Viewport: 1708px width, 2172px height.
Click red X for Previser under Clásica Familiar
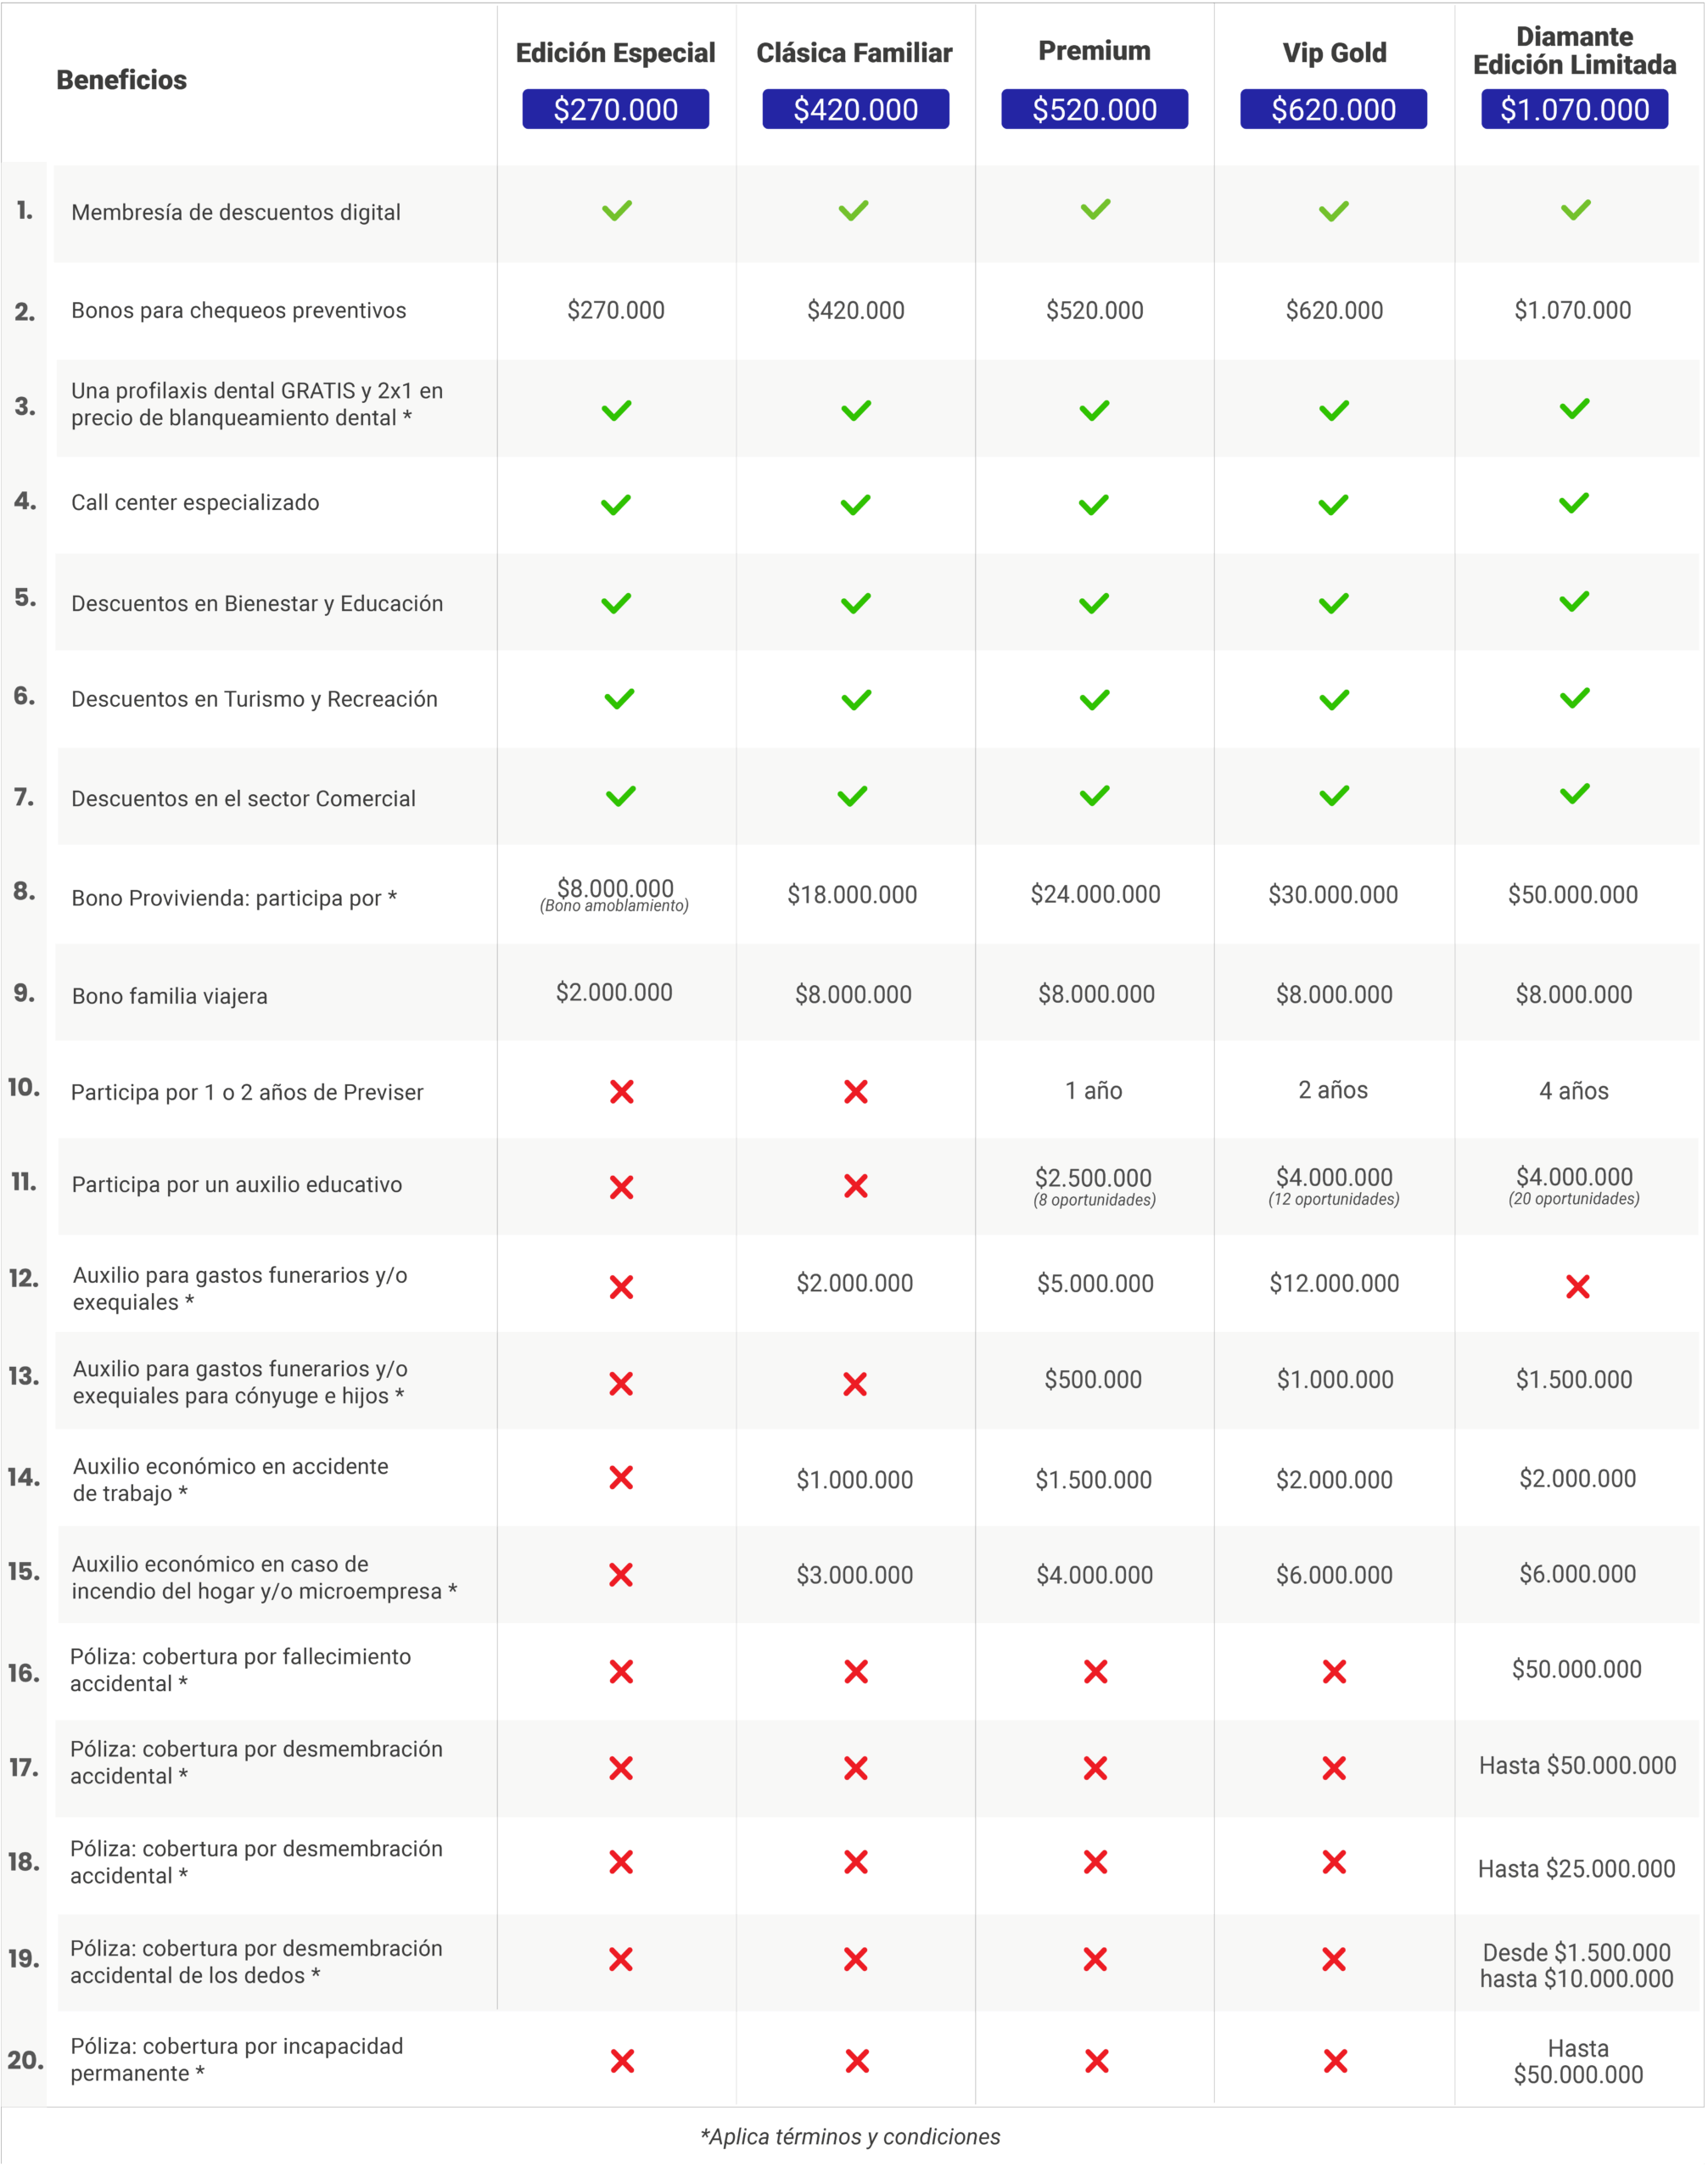856,1092
